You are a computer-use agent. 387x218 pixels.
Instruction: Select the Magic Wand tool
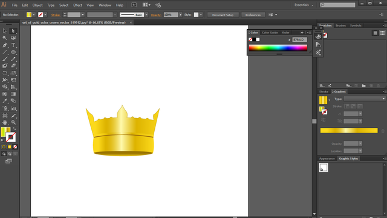[x=5, y=38]
